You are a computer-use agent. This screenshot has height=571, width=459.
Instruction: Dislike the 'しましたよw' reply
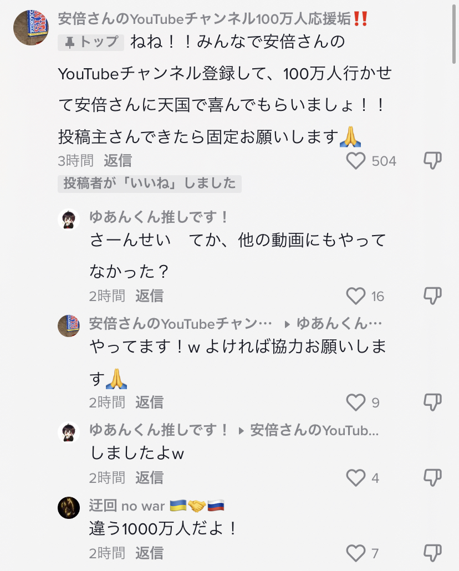point(432,478)
